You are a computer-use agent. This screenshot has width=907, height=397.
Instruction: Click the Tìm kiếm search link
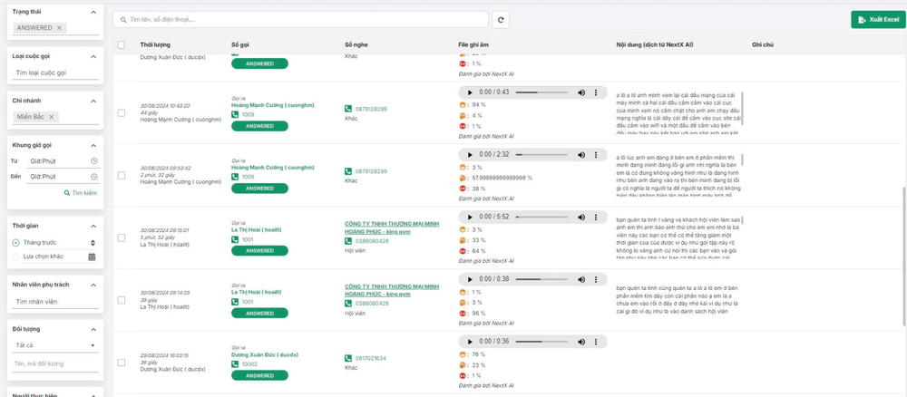[80, 193]
